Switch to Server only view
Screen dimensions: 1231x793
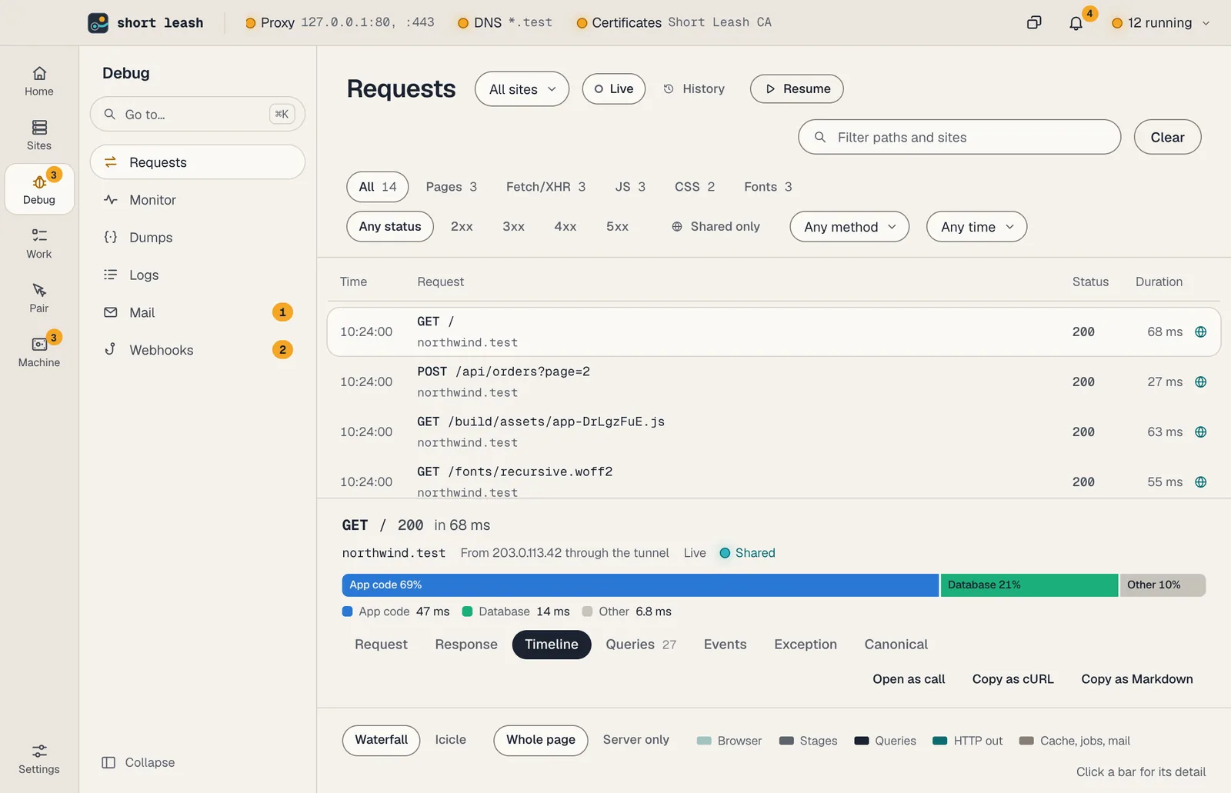point(636,740)
